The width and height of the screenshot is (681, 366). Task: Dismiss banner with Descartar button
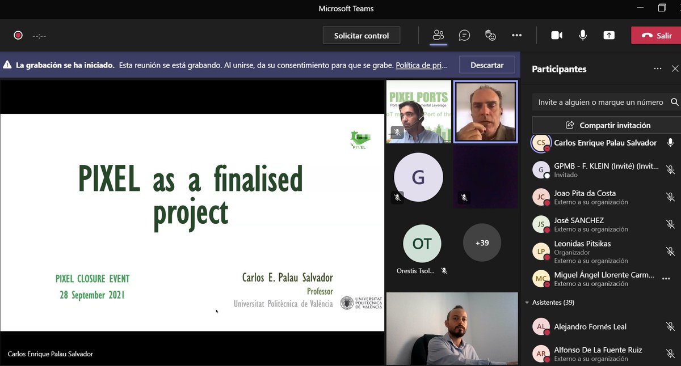(x=487, y=65)
